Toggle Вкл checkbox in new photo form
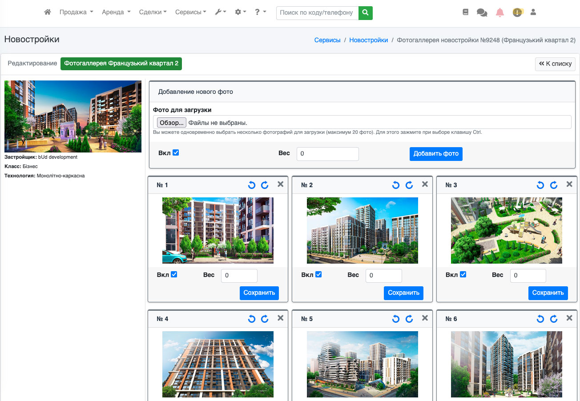Image resolution: width=580 pixels, height=401 pixels. (x=176, y=152)
